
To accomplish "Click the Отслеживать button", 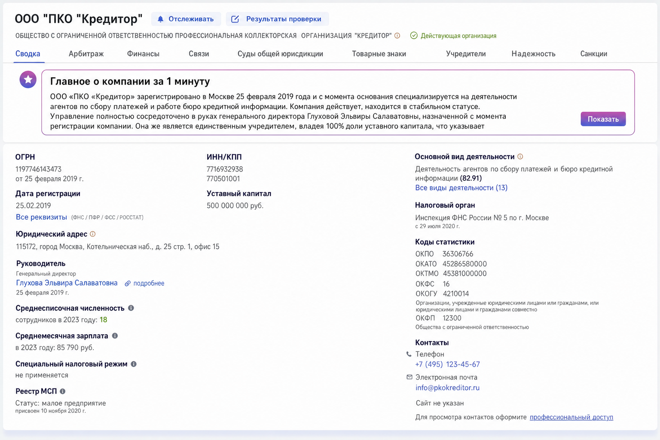I will [x=186, y=19].
